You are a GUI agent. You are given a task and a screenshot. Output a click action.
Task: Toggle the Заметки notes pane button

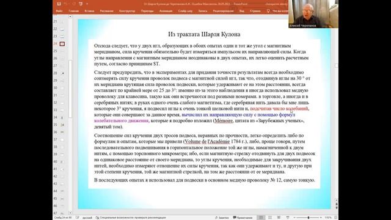pos(222,218)
